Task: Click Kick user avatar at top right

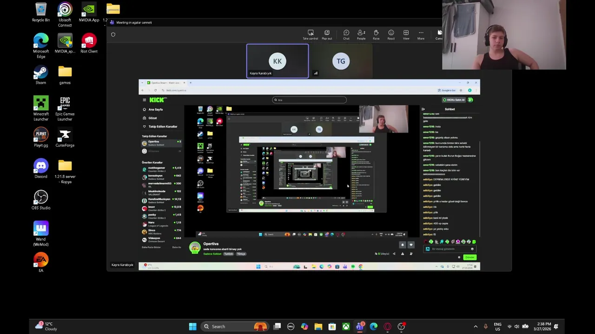Action: [471, 100]
